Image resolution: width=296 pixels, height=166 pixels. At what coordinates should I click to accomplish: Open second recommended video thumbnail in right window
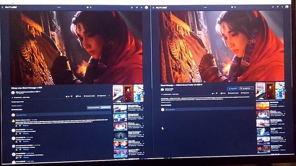[x=263, y=114]
